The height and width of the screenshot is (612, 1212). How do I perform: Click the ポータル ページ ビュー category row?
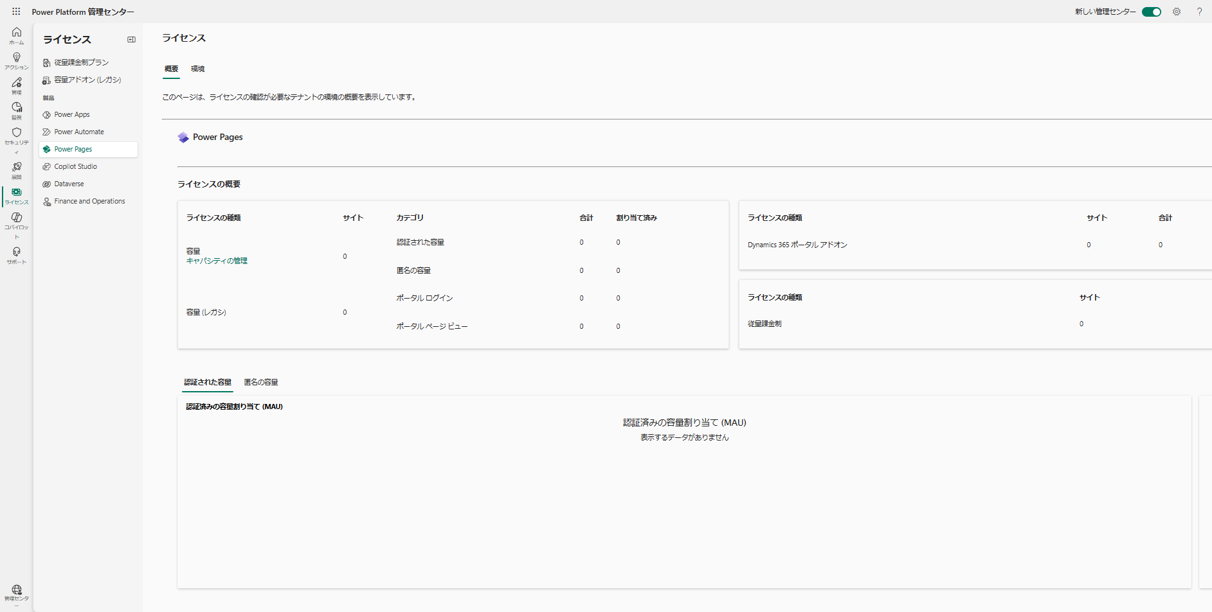click(432, 326)
